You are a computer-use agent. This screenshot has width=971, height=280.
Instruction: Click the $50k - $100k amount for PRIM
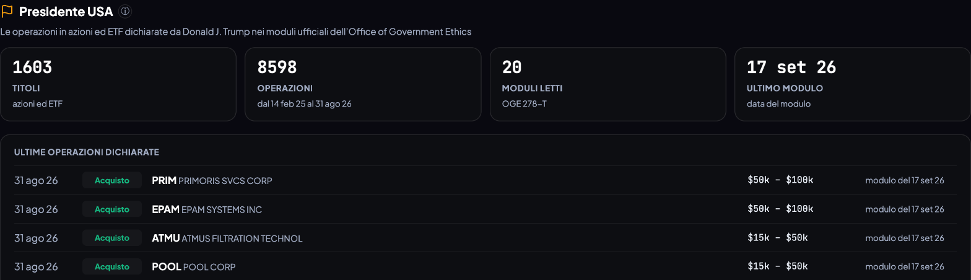(780, 180)
